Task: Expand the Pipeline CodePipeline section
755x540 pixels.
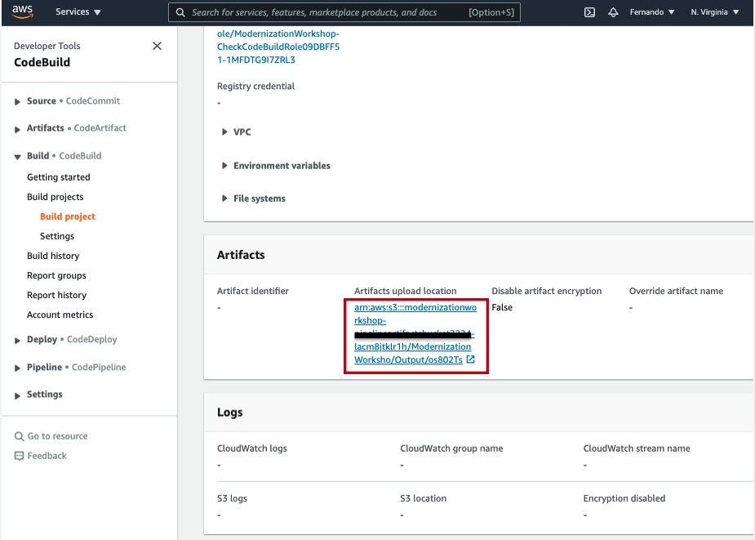Action: 17,368
